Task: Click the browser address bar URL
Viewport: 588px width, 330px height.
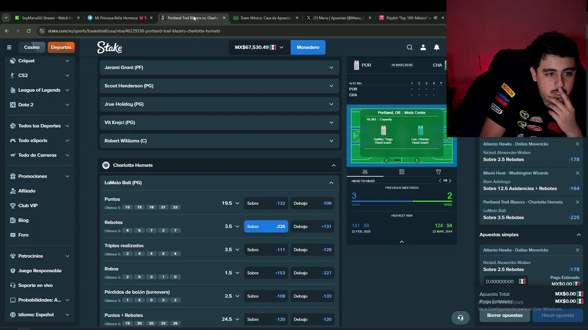Action: [134, 31]
